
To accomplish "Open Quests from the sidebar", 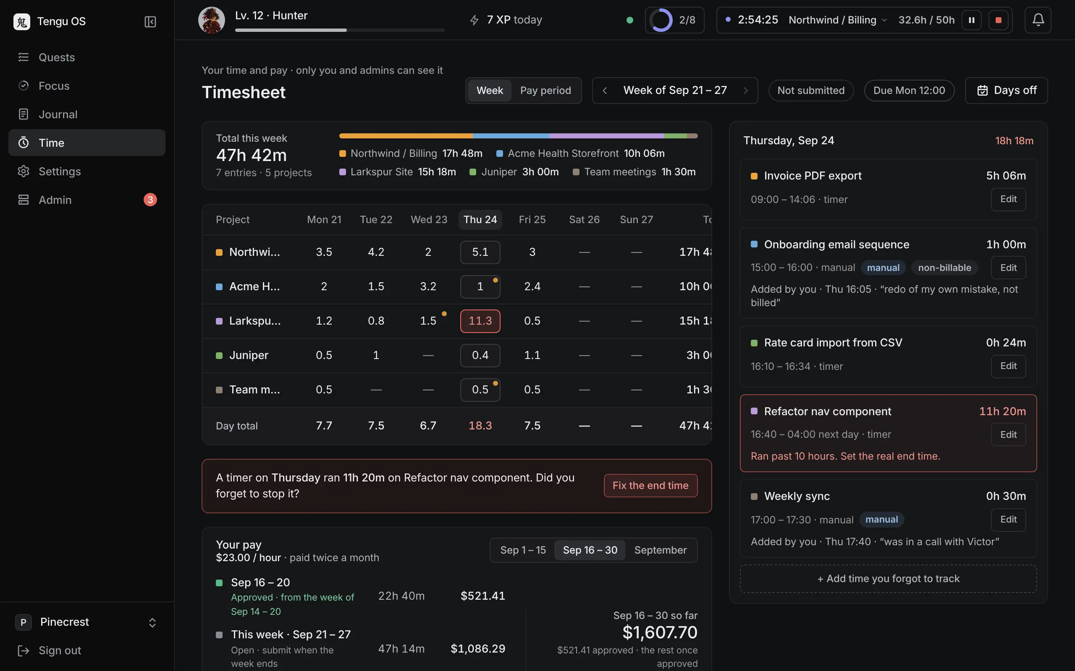I will click(87, 57).
